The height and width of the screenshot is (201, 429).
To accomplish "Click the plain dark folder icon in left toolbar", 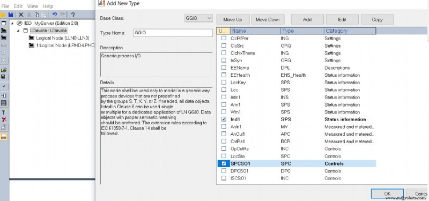I will (x=4, y=38).
